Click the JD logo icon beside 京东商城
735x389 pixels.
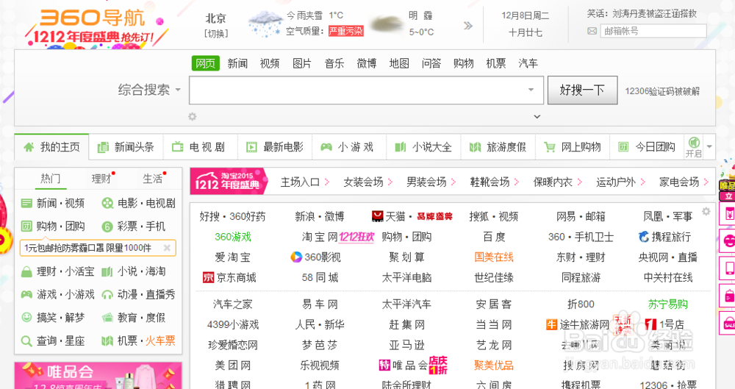(x=208, y=277)
